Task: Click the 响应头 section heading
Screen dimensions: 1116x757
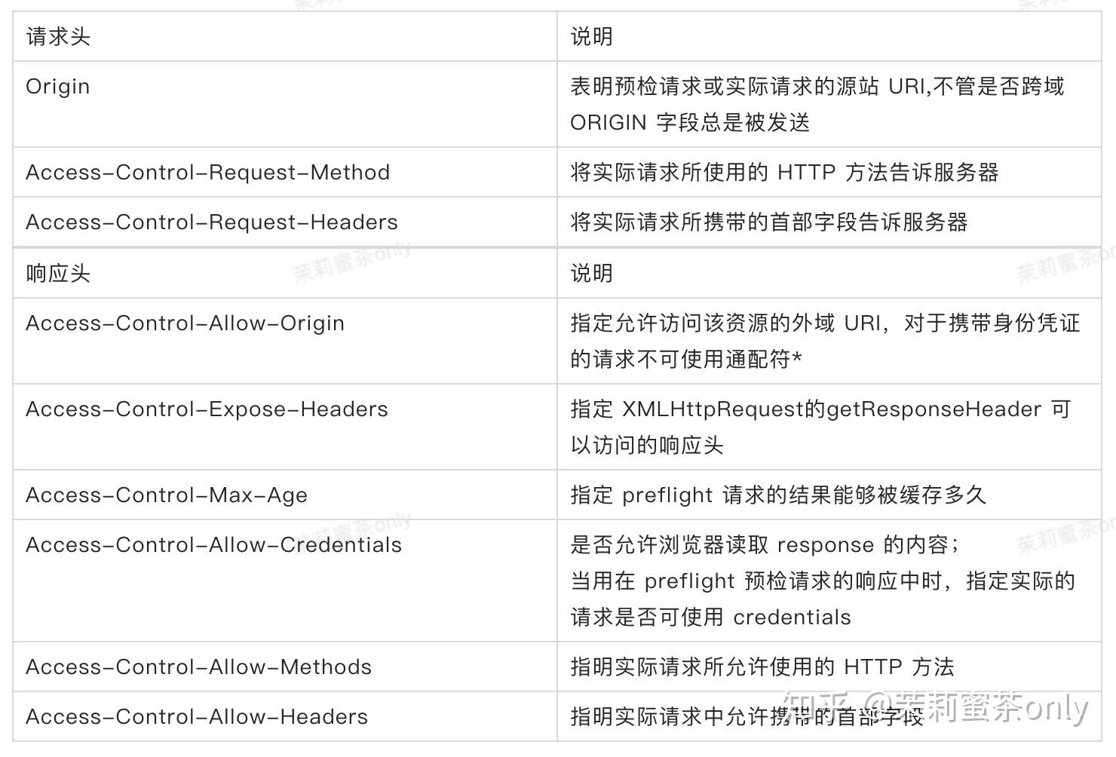Action: pos(58,273)
